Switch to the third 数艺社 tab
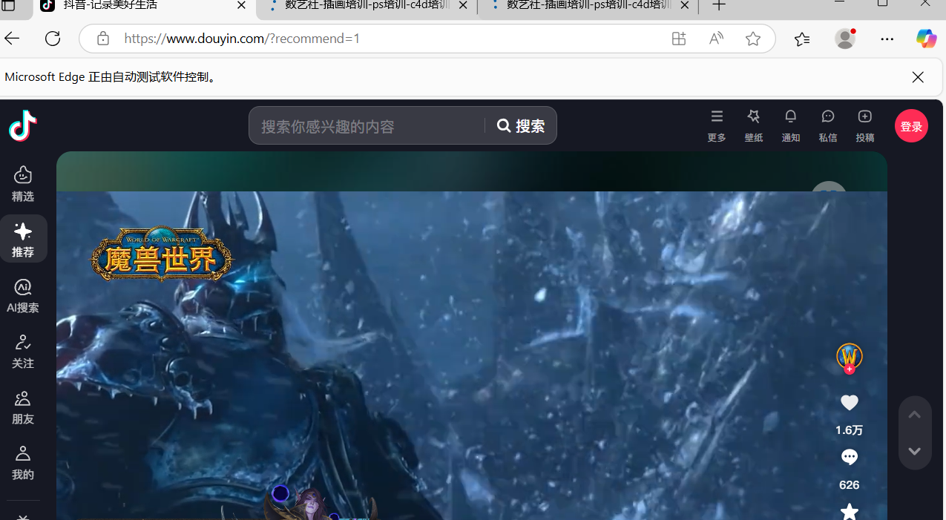The image size is (946, 520). pos(588,7)
